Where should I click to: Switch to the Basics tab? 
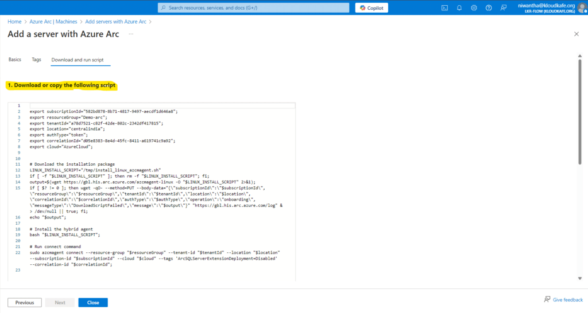(x=14, y=60)
